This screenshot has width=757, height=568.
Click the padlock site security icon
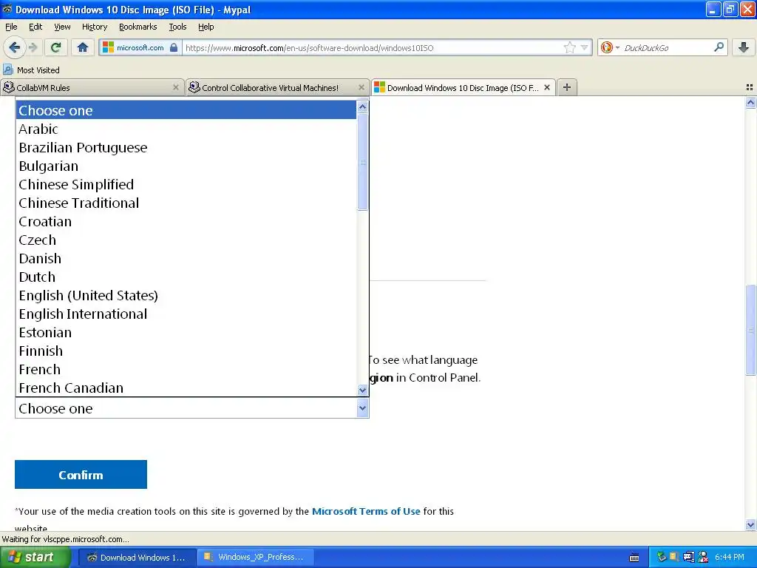(x=174, y=47)
